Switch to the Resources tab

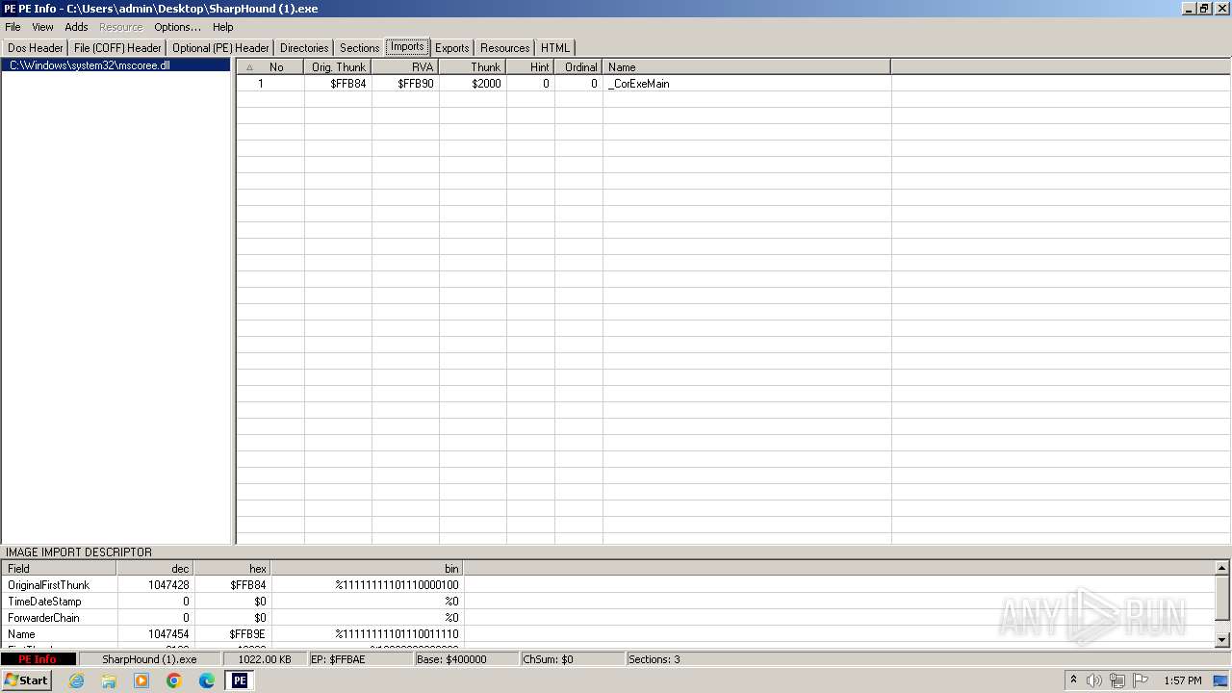[504, 48]
